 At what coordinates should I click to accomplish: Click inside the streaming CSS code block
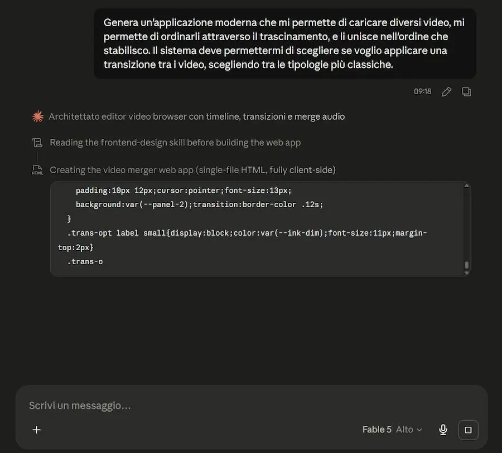coord(257,229)
